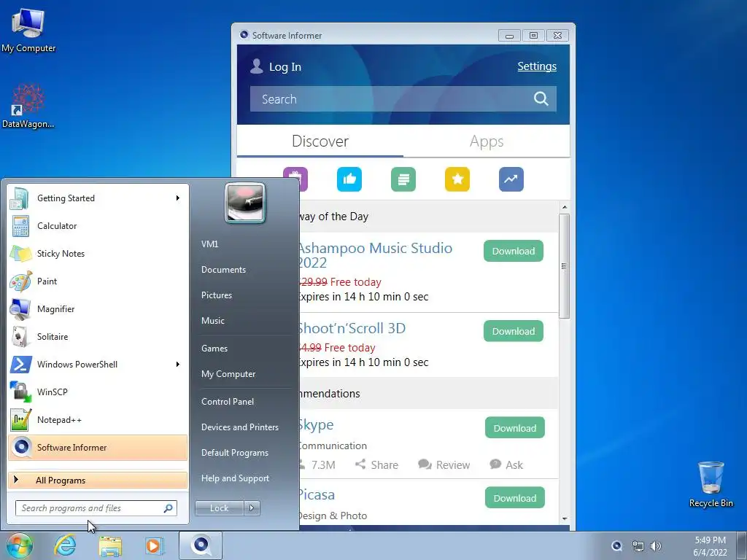
Task: Select the Recycle Bin desktop icon
Action: coord(711,484)
